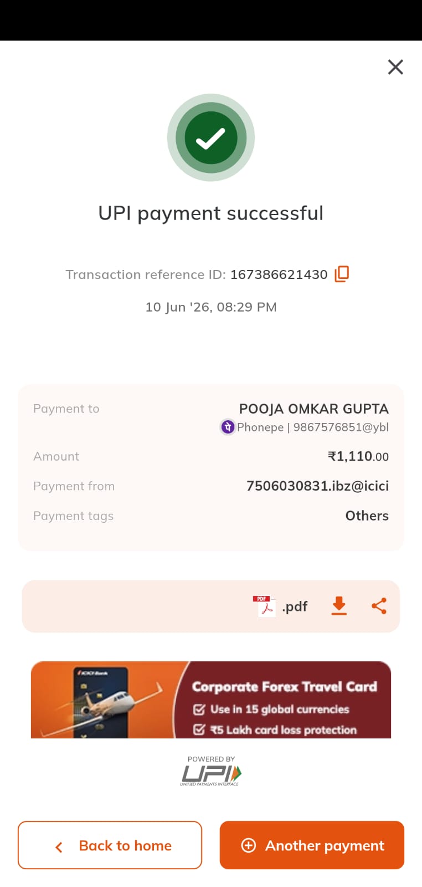The image size is (422, 887).
Task: Download the PDF receipt
Action: coord(339,606)
